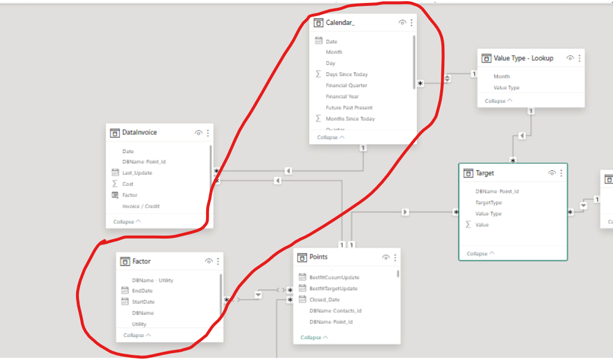Click the sigma icon beside Months Since Today
Image resolution: width=613 pixels, height=359 pixels.
tap(318, 118)
